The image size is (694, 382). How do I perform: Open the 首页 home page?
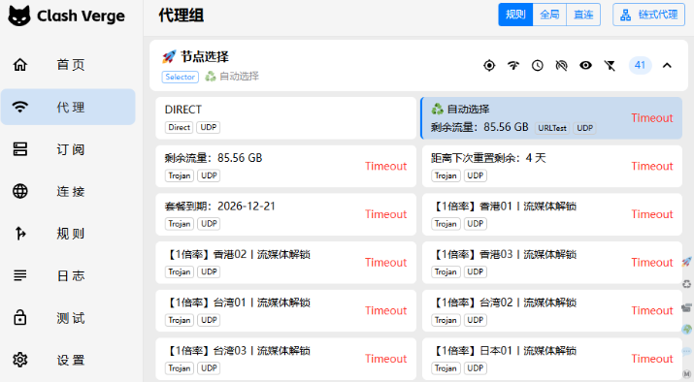[x=68, y=65]
